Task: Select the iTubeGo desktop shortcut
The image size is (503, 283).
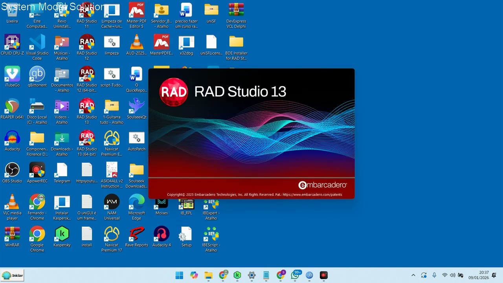Action: (12, 77)
